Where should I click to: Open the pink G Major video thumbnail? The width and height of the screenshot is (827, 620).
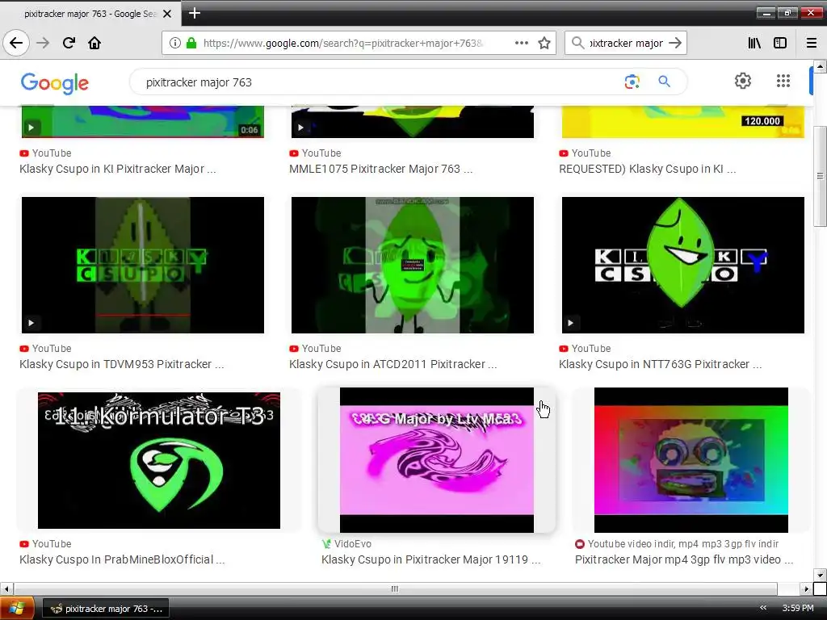(437, 459)
